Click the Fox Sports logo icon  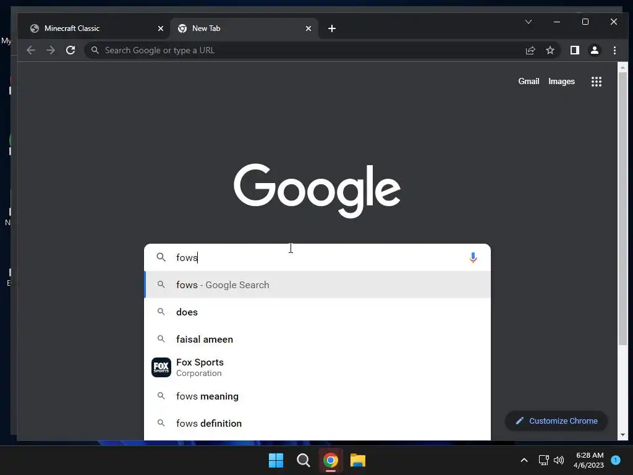pos(161,367)
